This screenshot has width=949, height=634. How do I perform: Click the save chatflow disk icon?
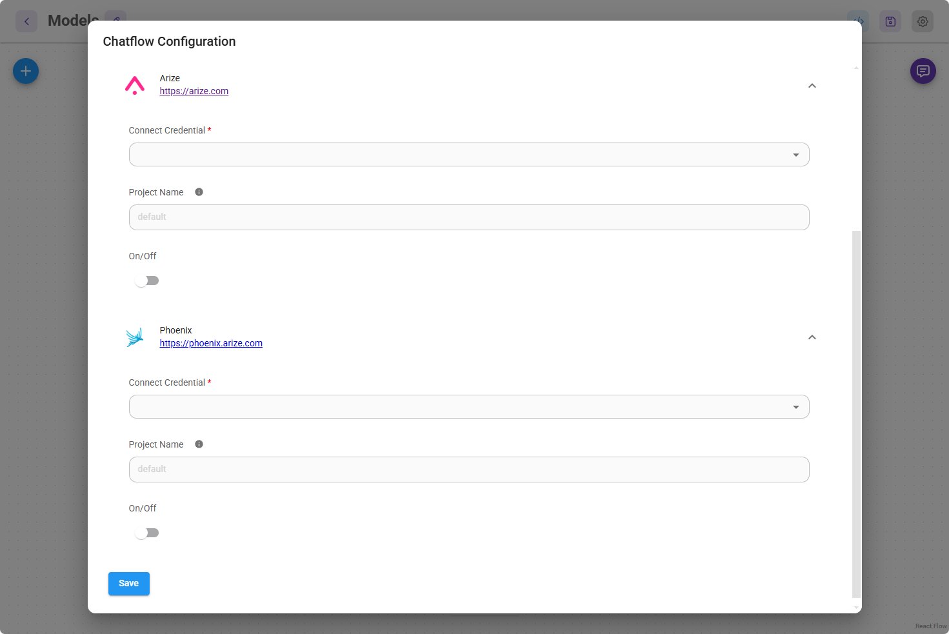coord(890,21)
